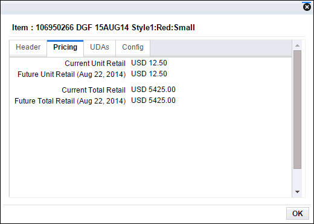This screenshot has height=224, width=314.
Task: Click the item title 106950266 DGF 15AUG14
Action: click(82, 27)
